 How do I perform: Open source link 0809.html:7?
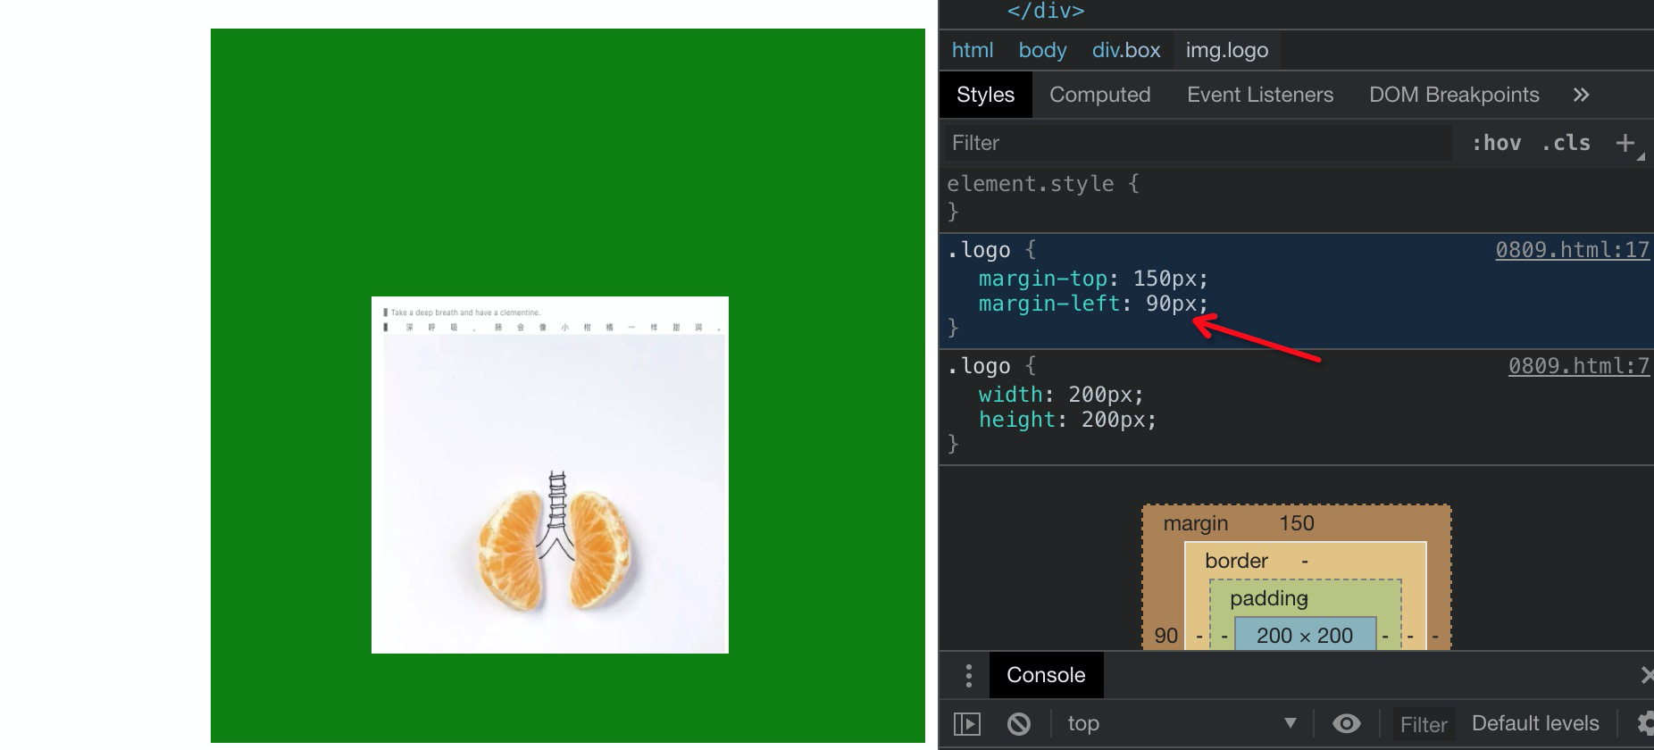pyautogui.click(x=1578, y=366)
